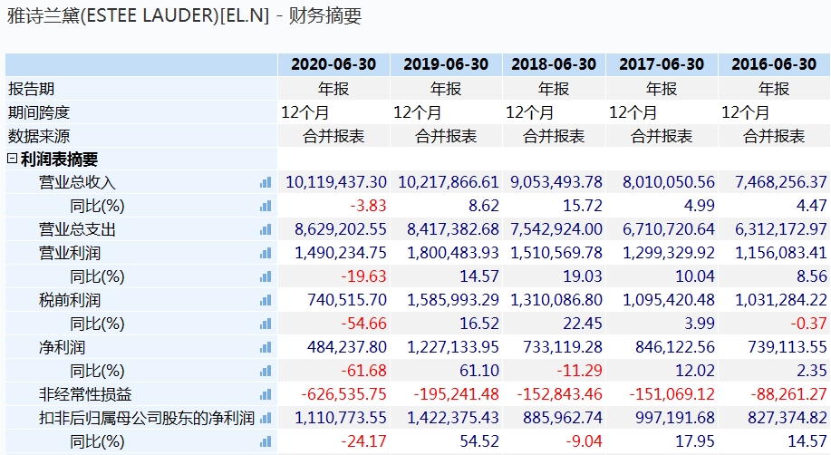Click net profit 484,237.80
This screenshot has height=455, width=831.
347,347
